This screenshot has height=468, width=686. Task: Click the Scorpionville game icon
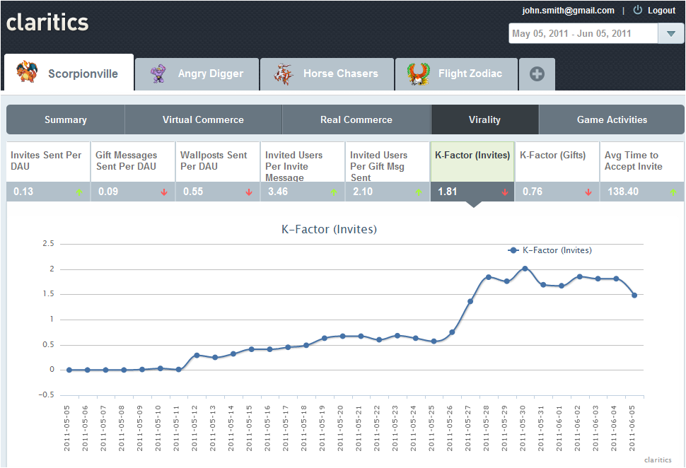coord(26,73)
